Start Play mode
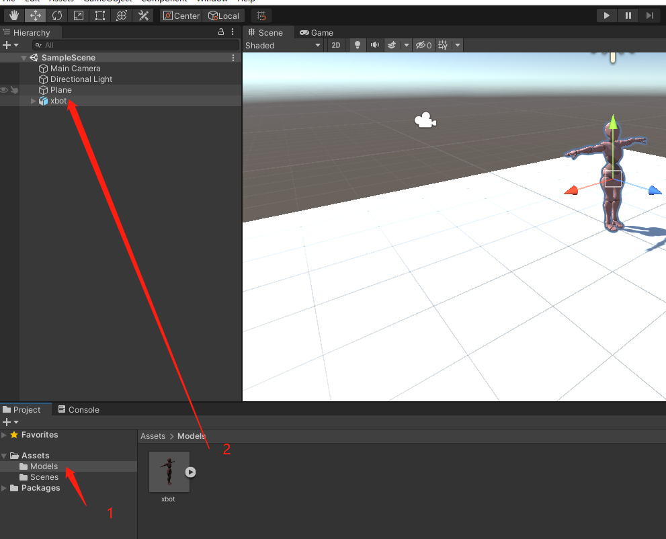Viewport: 666px width, 539px height. (607, 15)
